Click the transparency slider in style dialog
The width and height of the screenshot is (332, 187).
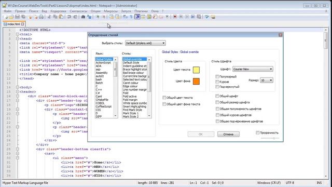point(270,138)
